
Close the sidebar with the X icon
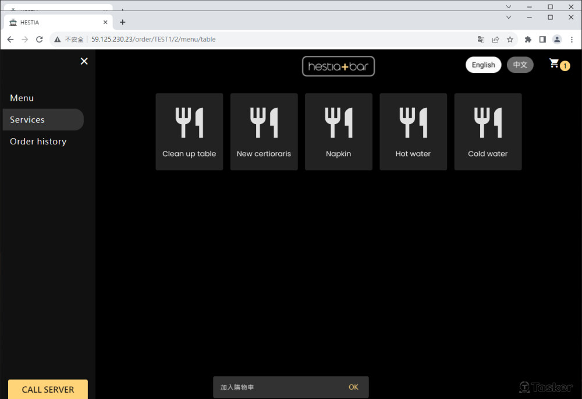click(x=84, y=61)
